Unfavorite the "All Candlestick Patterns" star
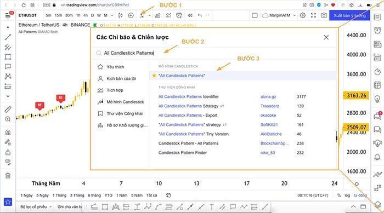This screenshot has height=213, width=384. tap(154, 76)
